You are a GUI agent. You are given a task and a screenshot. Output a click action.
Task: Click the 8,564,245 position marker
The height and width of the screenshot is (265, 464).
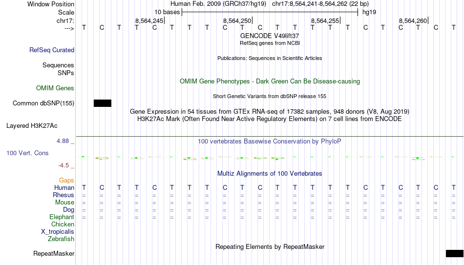(x=149, y=20)
